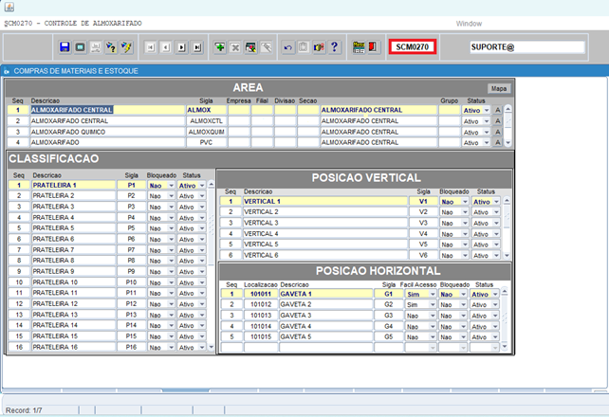This screenshot has width=609, height=417.
Task: Click the PRATELEIRA 5 description field
Action: point(73,228)
